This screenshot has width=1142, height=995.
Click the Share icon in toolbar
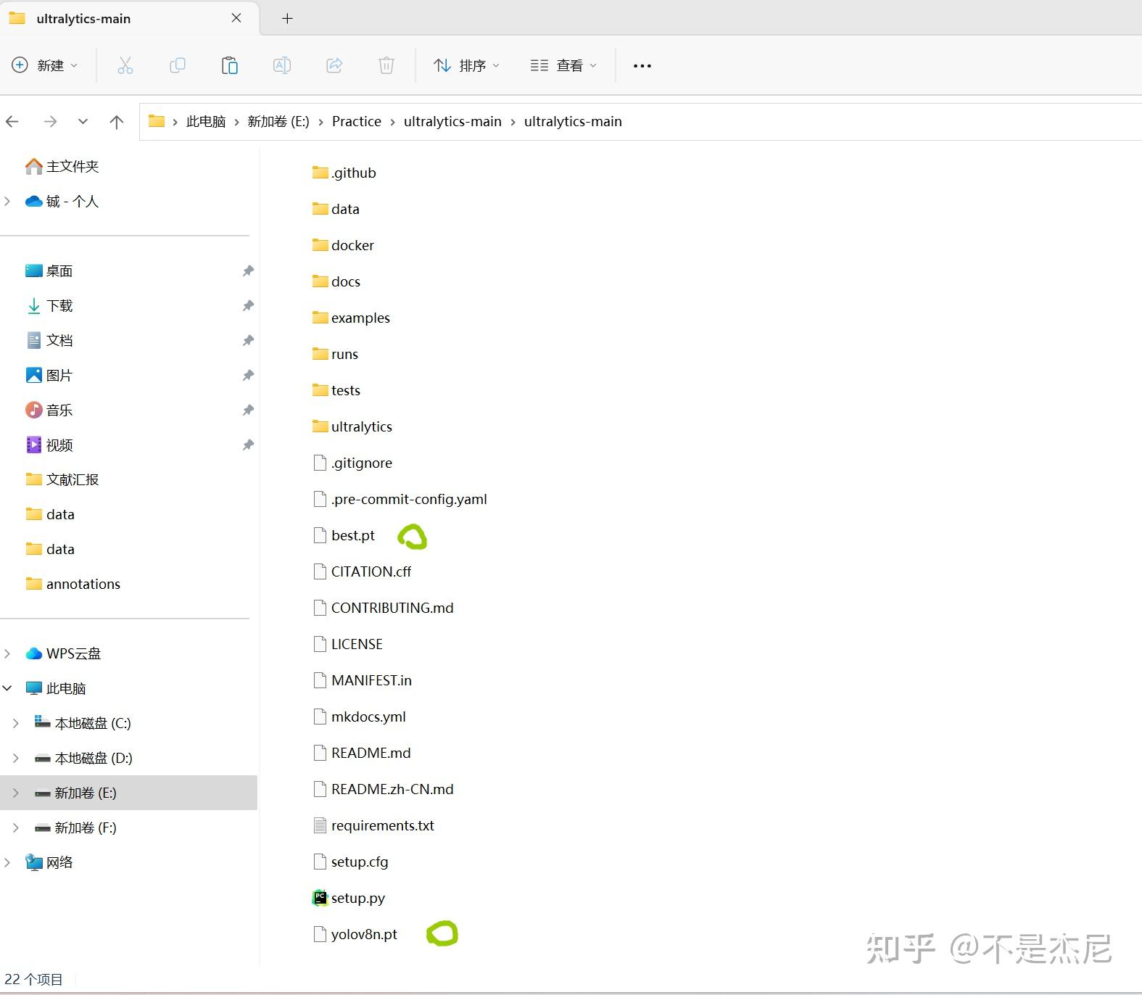click(334, 65)
